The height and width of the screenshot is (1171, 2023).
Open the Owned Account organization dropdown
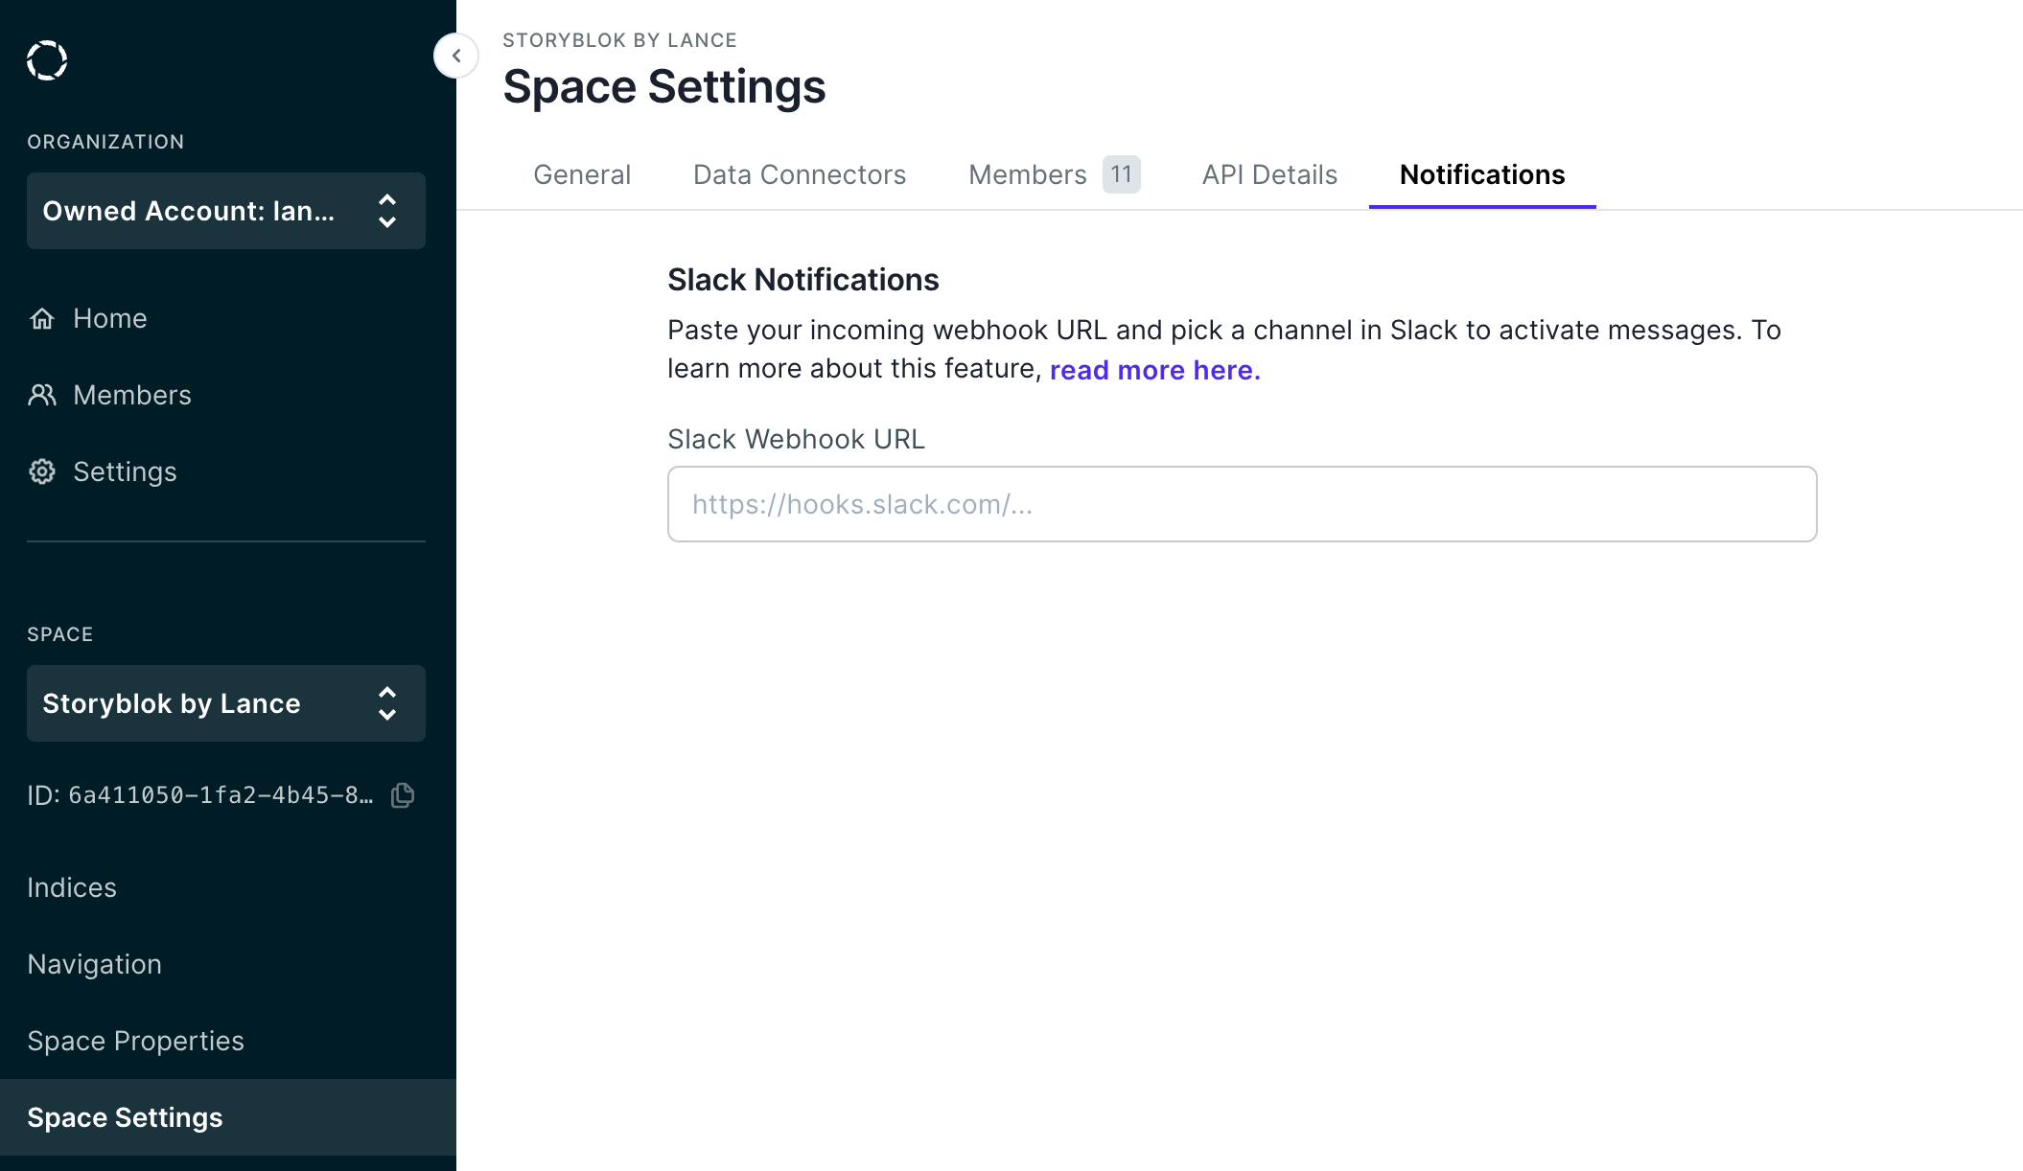point(188,211)
